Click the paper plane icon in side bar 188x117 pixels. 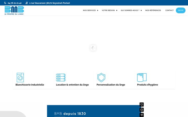142,115
